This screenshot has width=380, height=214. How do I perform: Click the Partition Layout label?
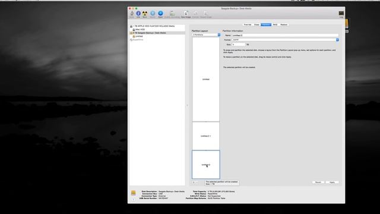199,31
